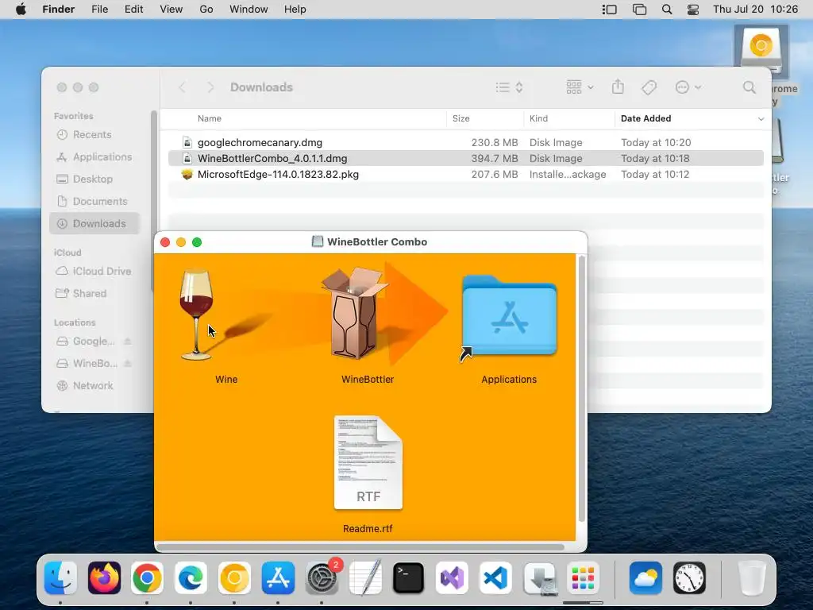The height and width of the screenshot is (610, 813).
Task: Select the Readme.rtf document icon
Action: [368, 463]
